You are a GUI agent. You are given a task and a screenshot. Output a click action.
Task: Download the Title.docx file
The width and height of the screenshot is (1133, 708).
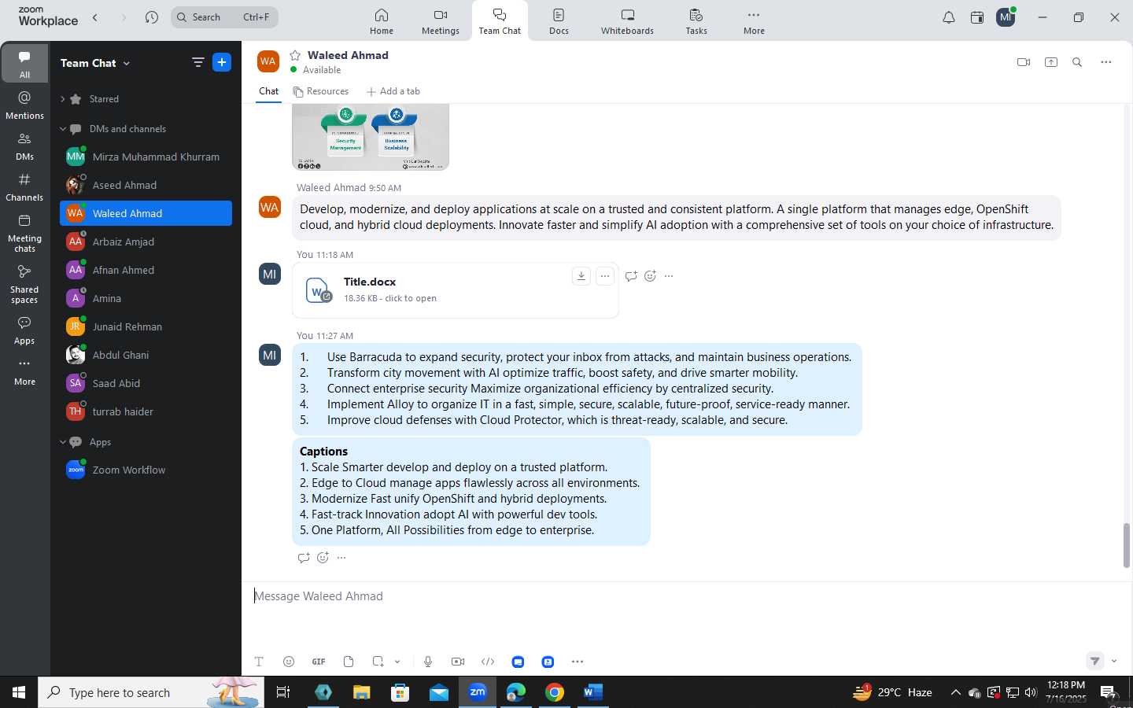(x=581, y=275)
